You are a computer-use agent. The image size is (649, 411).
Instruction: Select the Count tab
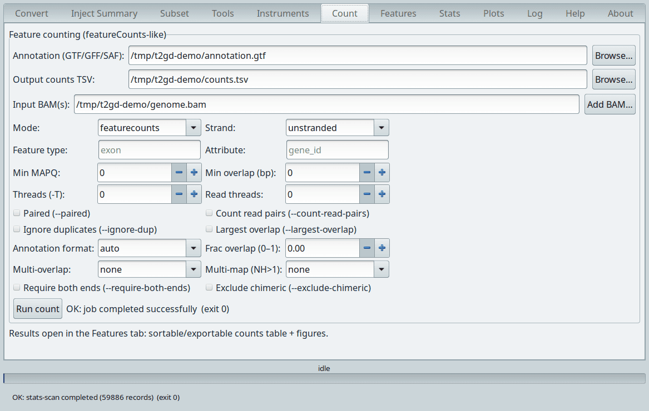[x=345, y=13]
